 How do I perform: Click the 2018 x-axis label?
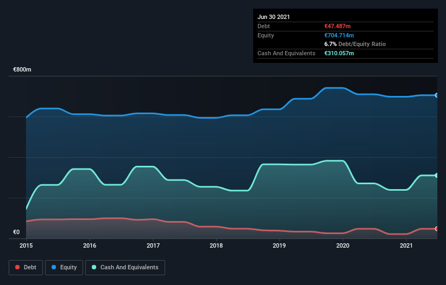[216, 245]
